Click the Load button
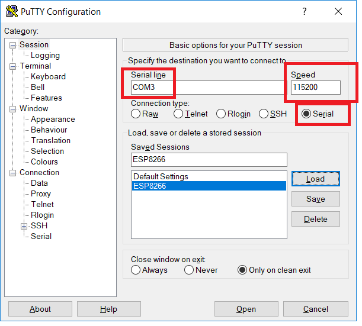362x326 pixels. 316,179
